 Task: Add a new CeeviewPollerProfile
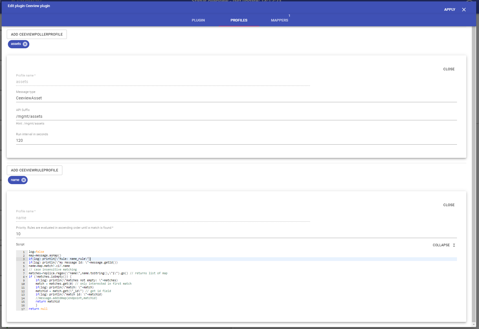click(x=37, y=34)
